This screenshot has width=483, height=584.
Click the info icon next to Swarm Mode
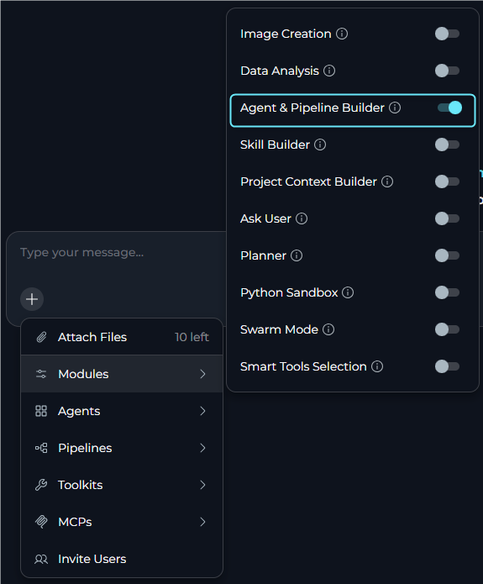(328, 329)
